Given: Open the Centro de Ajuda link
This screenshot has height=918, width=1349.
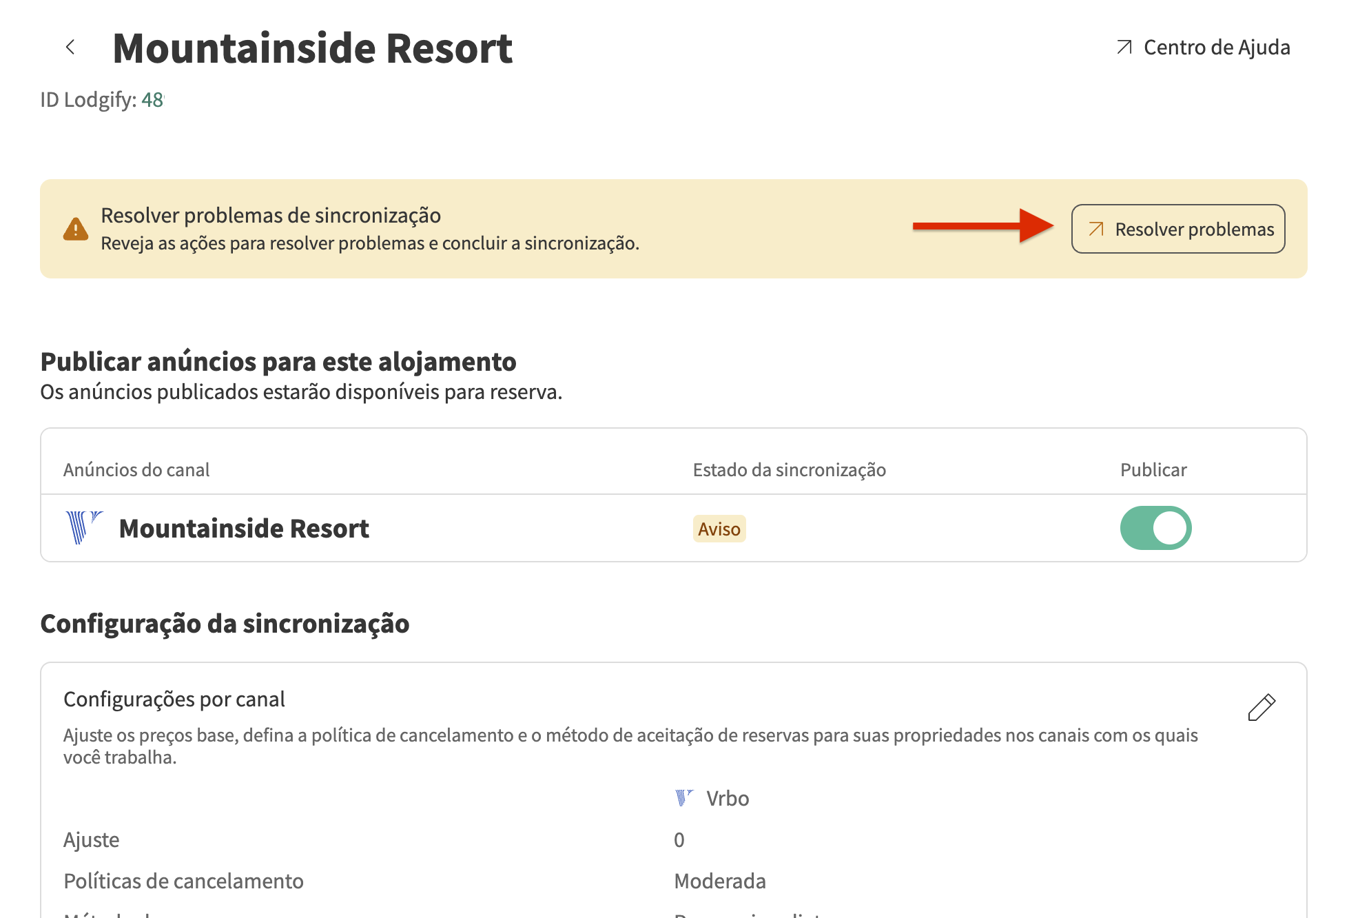Looking at the screenshot, I should (x=1216, y=47).
